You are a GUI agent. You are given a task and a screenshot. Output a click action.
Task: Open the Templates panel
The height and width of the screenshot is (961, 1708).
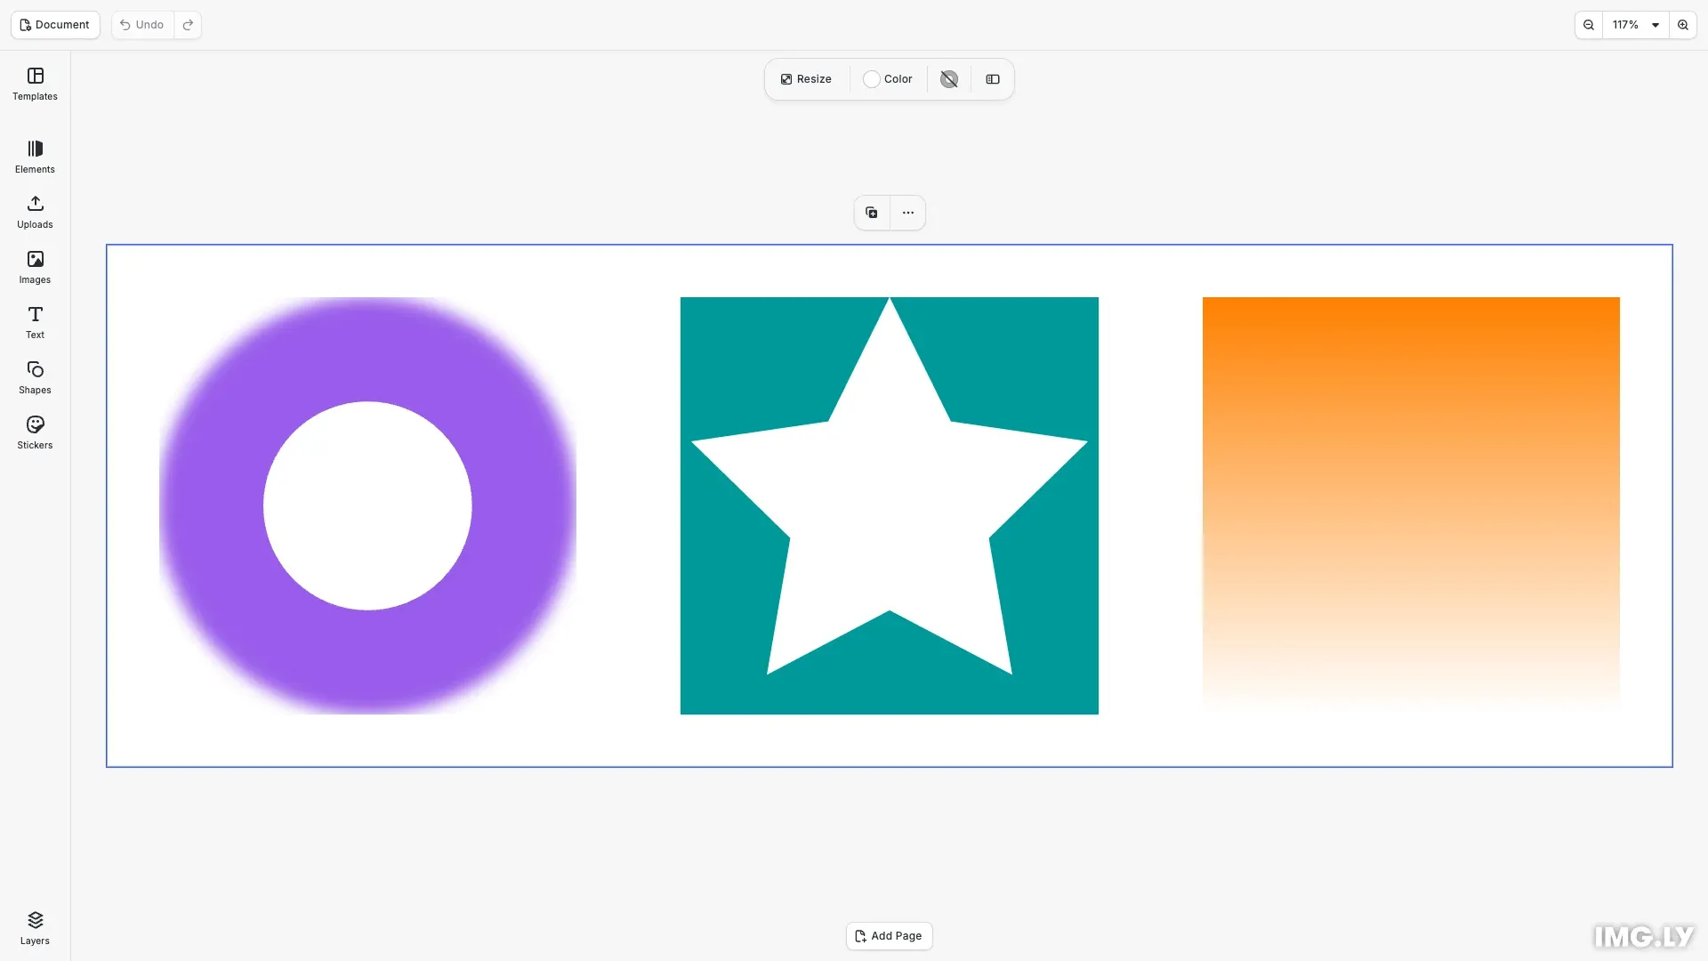point(35,85)
